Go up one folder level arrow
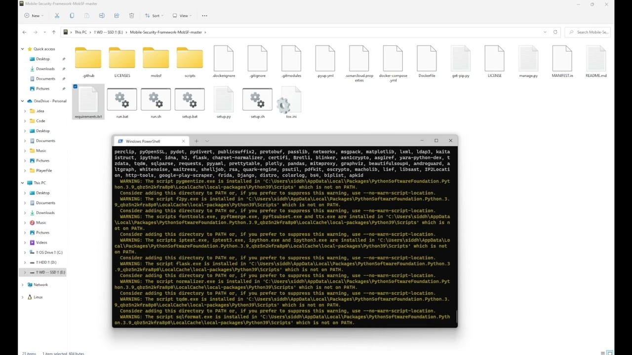This screenshot has height=355, width=632. click(x=54, y=32)
